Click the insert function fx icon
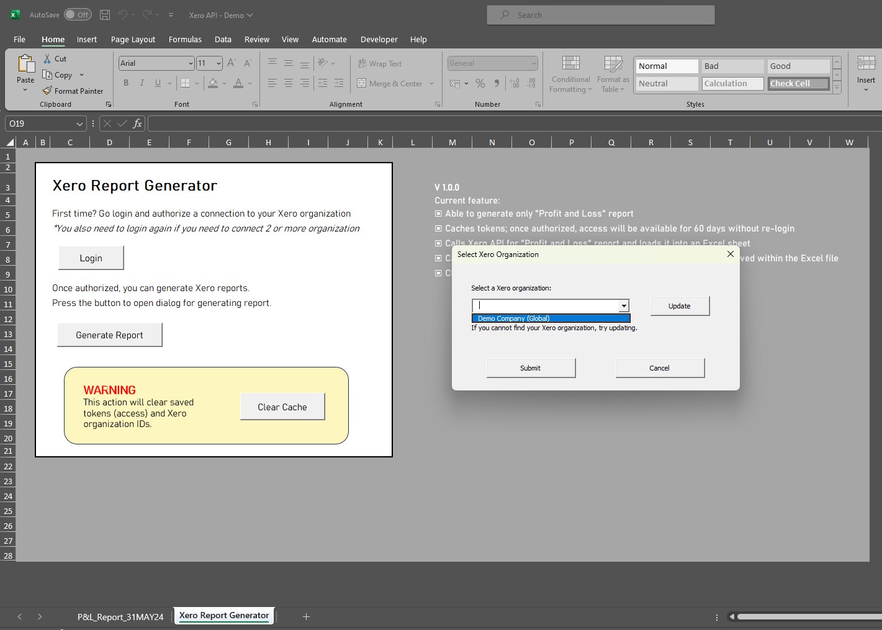 [x=138, y=124]
